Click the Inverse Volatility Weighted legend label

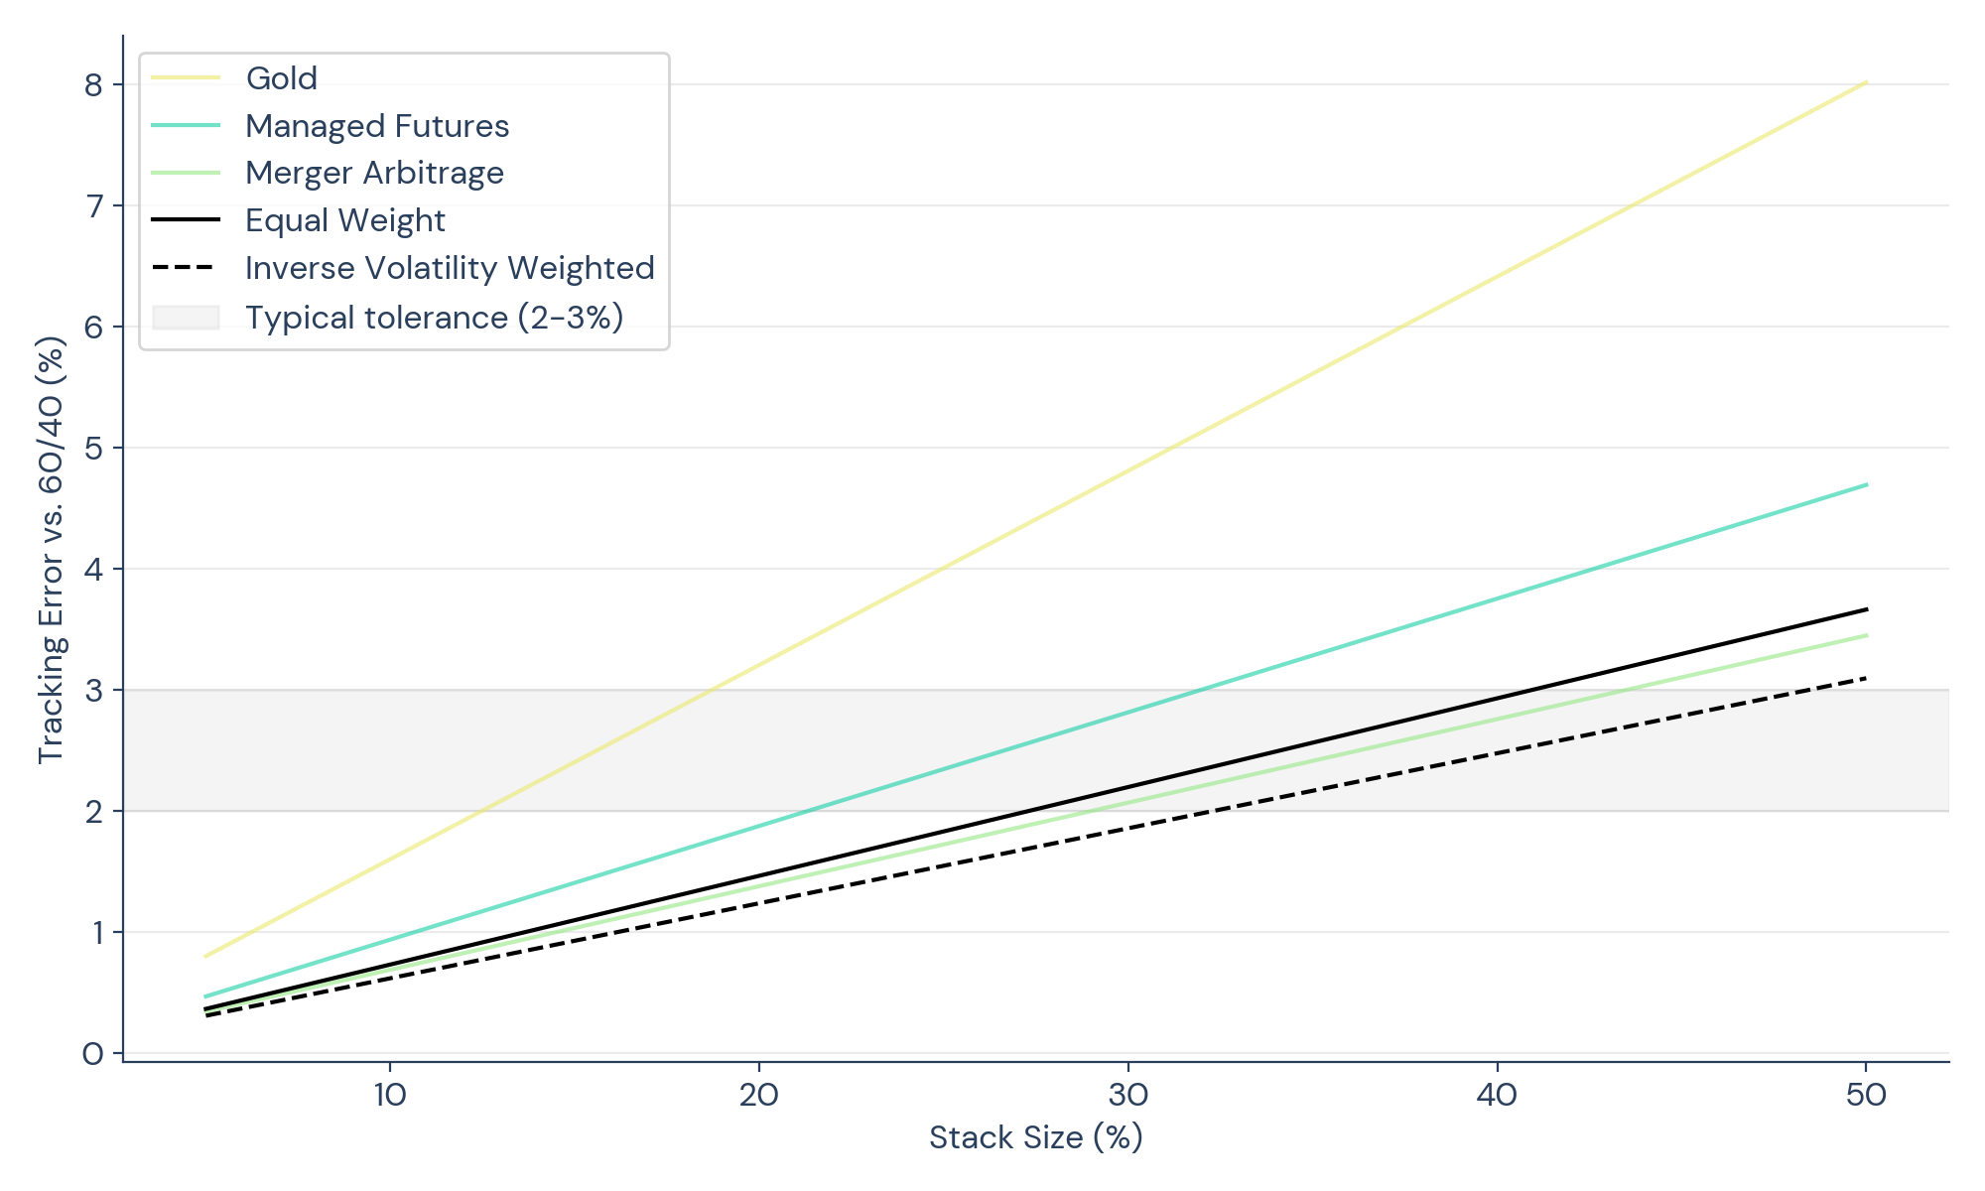(x=450, y=268)
